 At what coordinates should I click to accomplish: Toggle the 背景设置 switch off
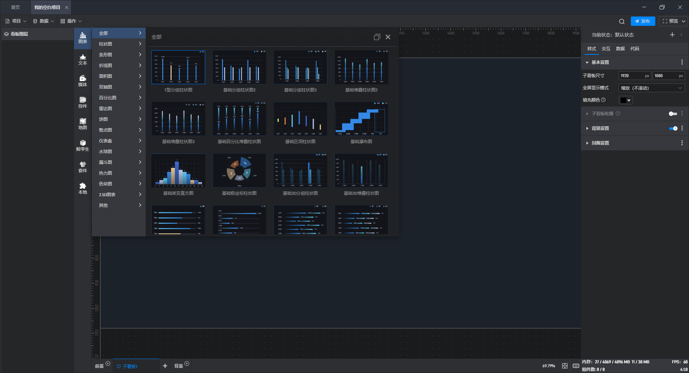673,128
